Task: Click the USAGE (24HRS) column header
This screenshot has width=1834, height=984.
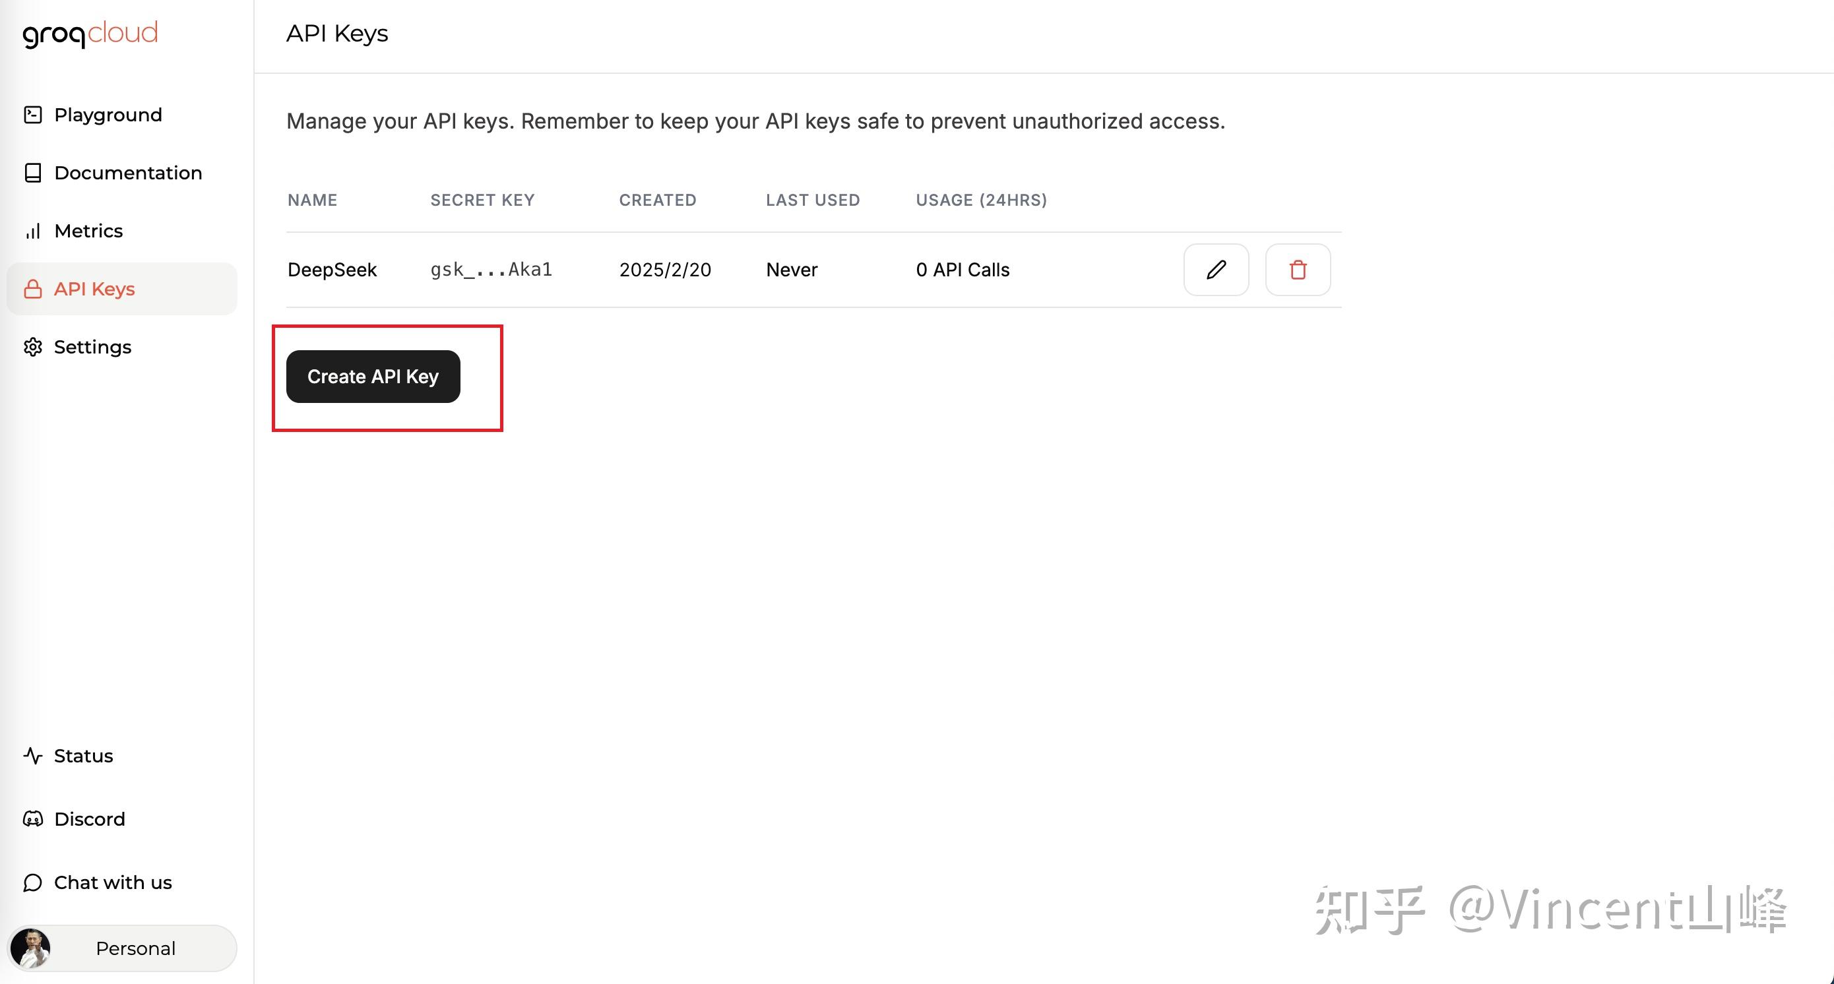Action: (982, 200)
